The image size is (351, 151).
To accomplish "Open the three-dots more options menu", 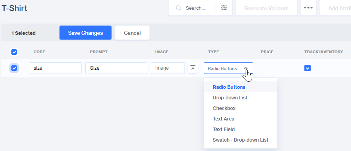I will click(308, 8).
